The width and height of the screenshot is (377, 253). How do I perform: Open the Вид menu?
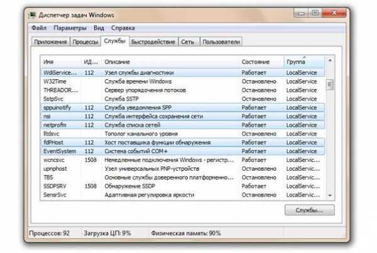click(99, 28)
